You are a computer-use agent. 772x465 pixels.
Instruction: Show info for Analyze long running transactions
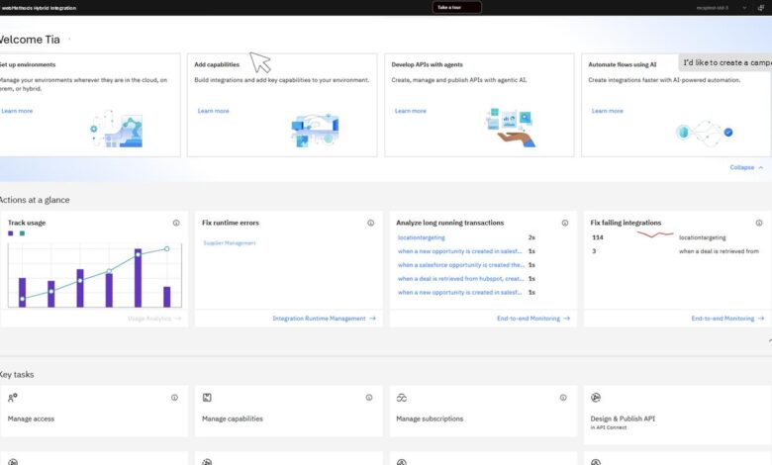565,224
